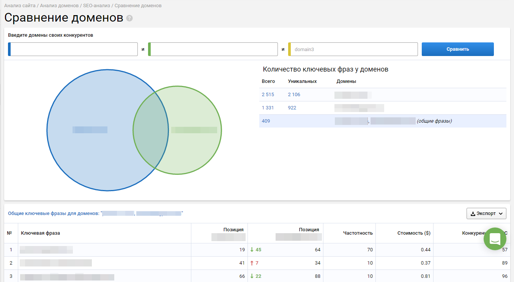The image size is (514, 282).
Task: Click the 922 unique phrases link
Action: (292, 108)
